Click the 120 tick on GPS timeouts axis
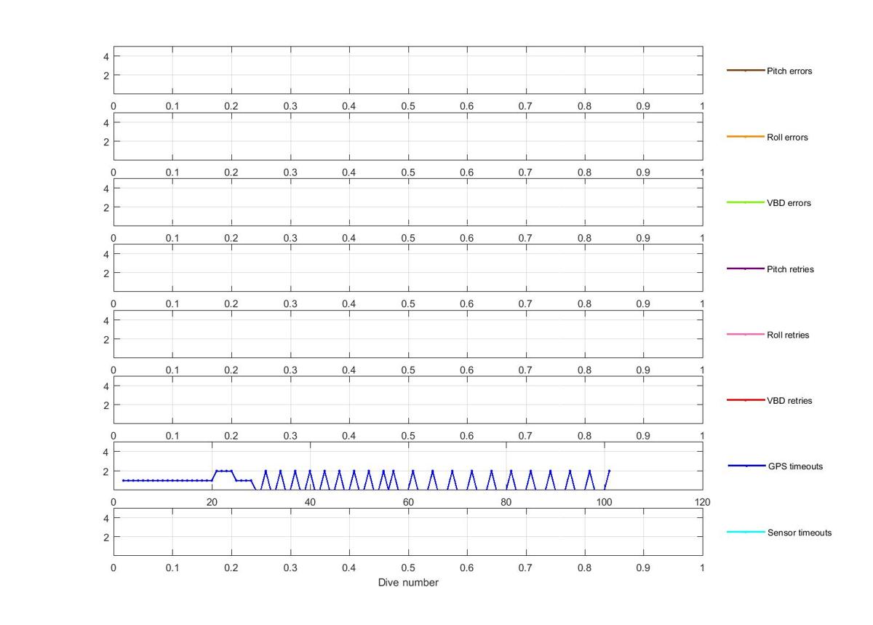 coord(703,502)
